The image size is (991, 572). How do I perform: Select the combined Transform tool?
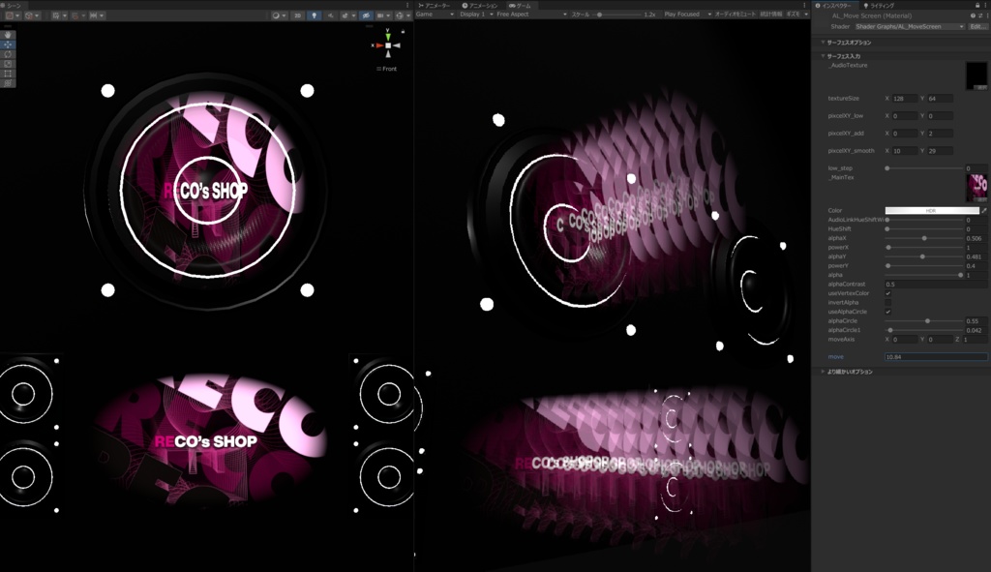8,83
